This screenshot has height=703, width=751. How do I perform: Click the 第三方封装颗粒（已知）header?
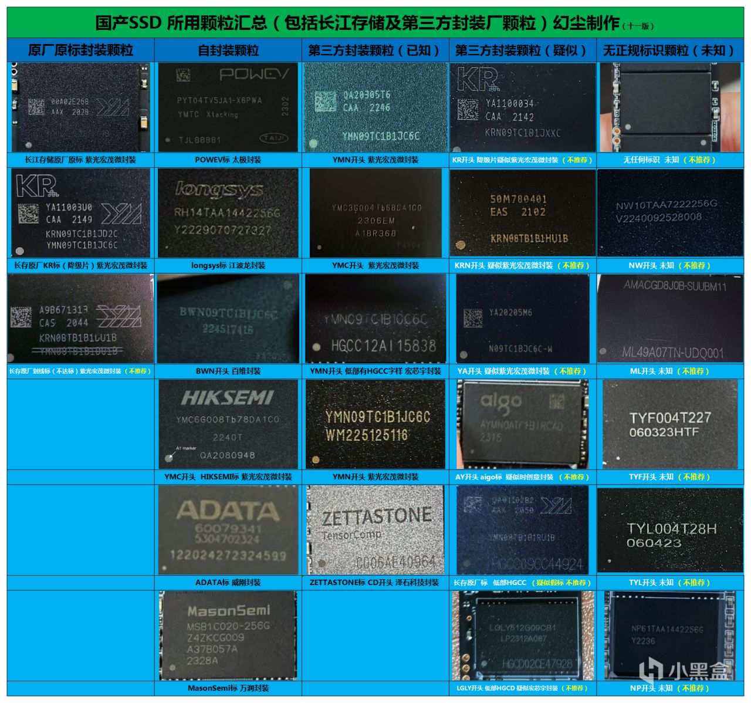click(375, 50)
